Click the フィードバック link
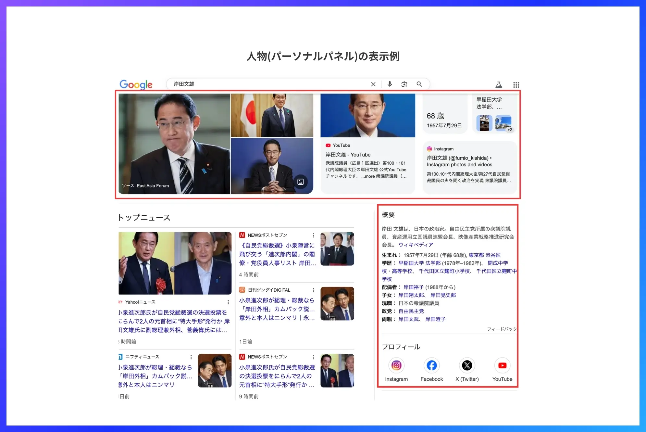 click(x=503, y=329)
